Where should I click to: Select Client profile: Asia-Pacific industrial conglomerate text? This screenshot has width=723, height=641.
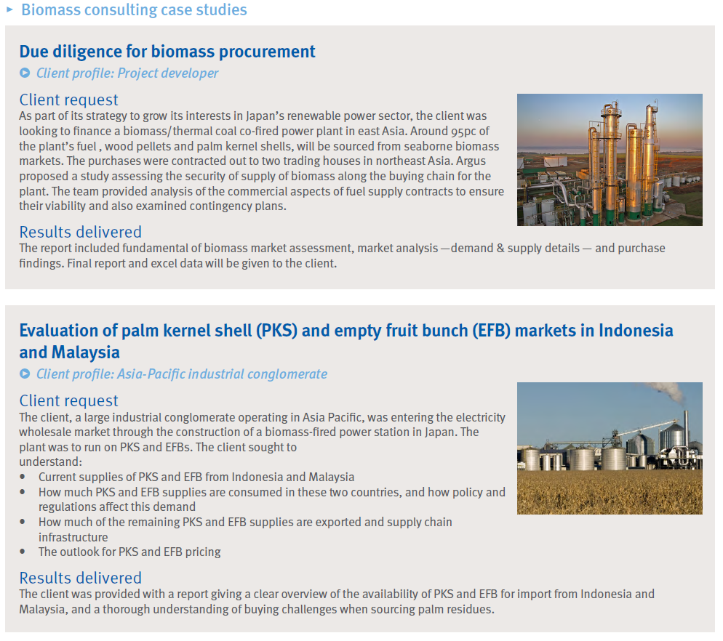182,374
